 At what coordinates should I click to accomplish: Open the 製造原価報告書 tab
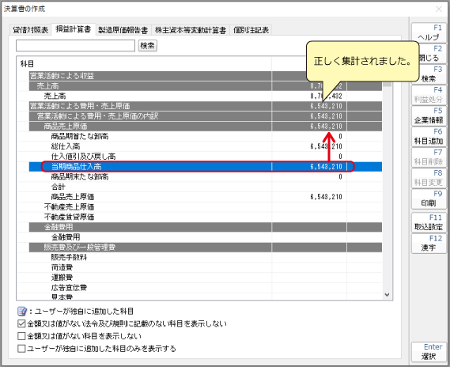coord(123,30)
